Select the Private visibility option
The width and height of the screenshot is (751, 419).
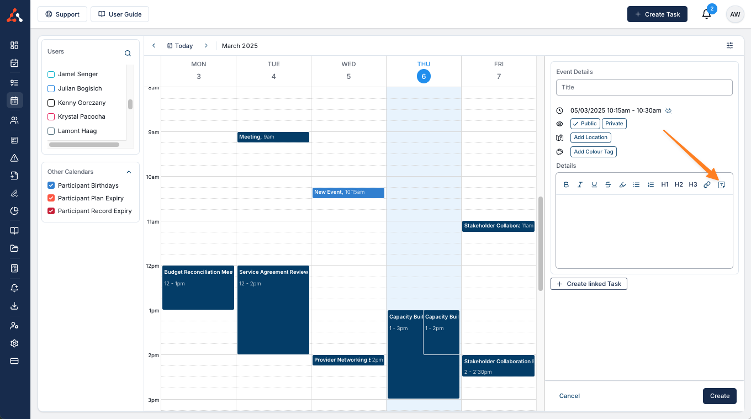tap(614, 124)
